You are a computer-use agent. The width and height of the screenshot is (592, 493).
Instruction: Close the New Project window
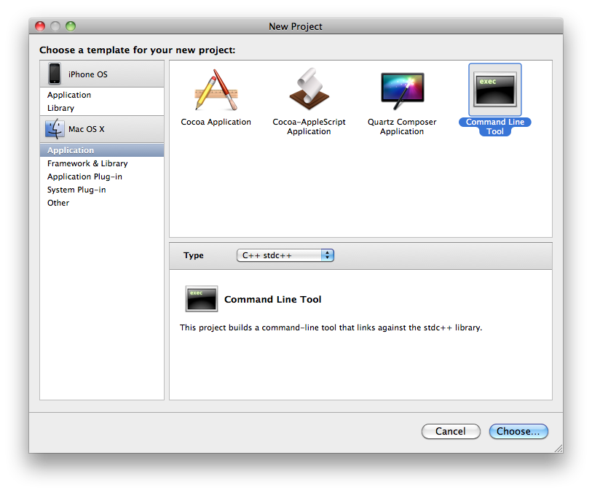40,26
